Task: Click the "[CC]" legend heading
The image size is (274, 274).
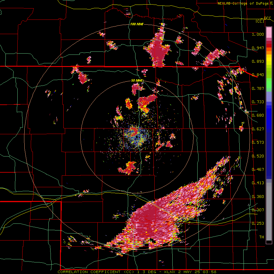Action: tap(260, 21)
